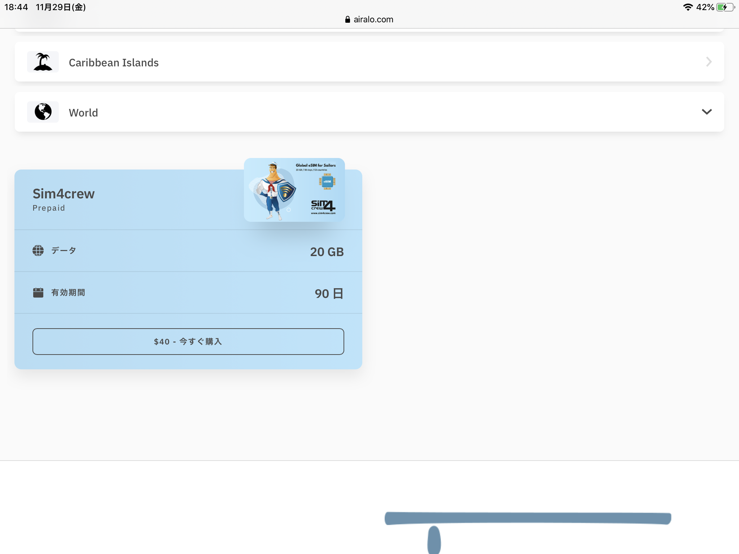Image resolution: width=739 pixels, height=554 pixels.
Task: Click the 有効期間 label
Action: coord(68,293)
